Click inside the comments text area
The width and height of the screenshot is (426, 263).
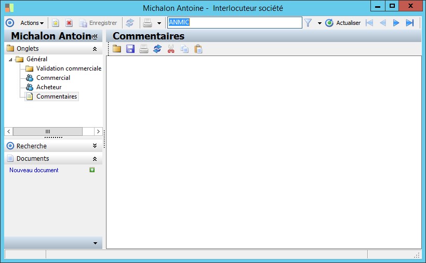(x=264, y=153)
